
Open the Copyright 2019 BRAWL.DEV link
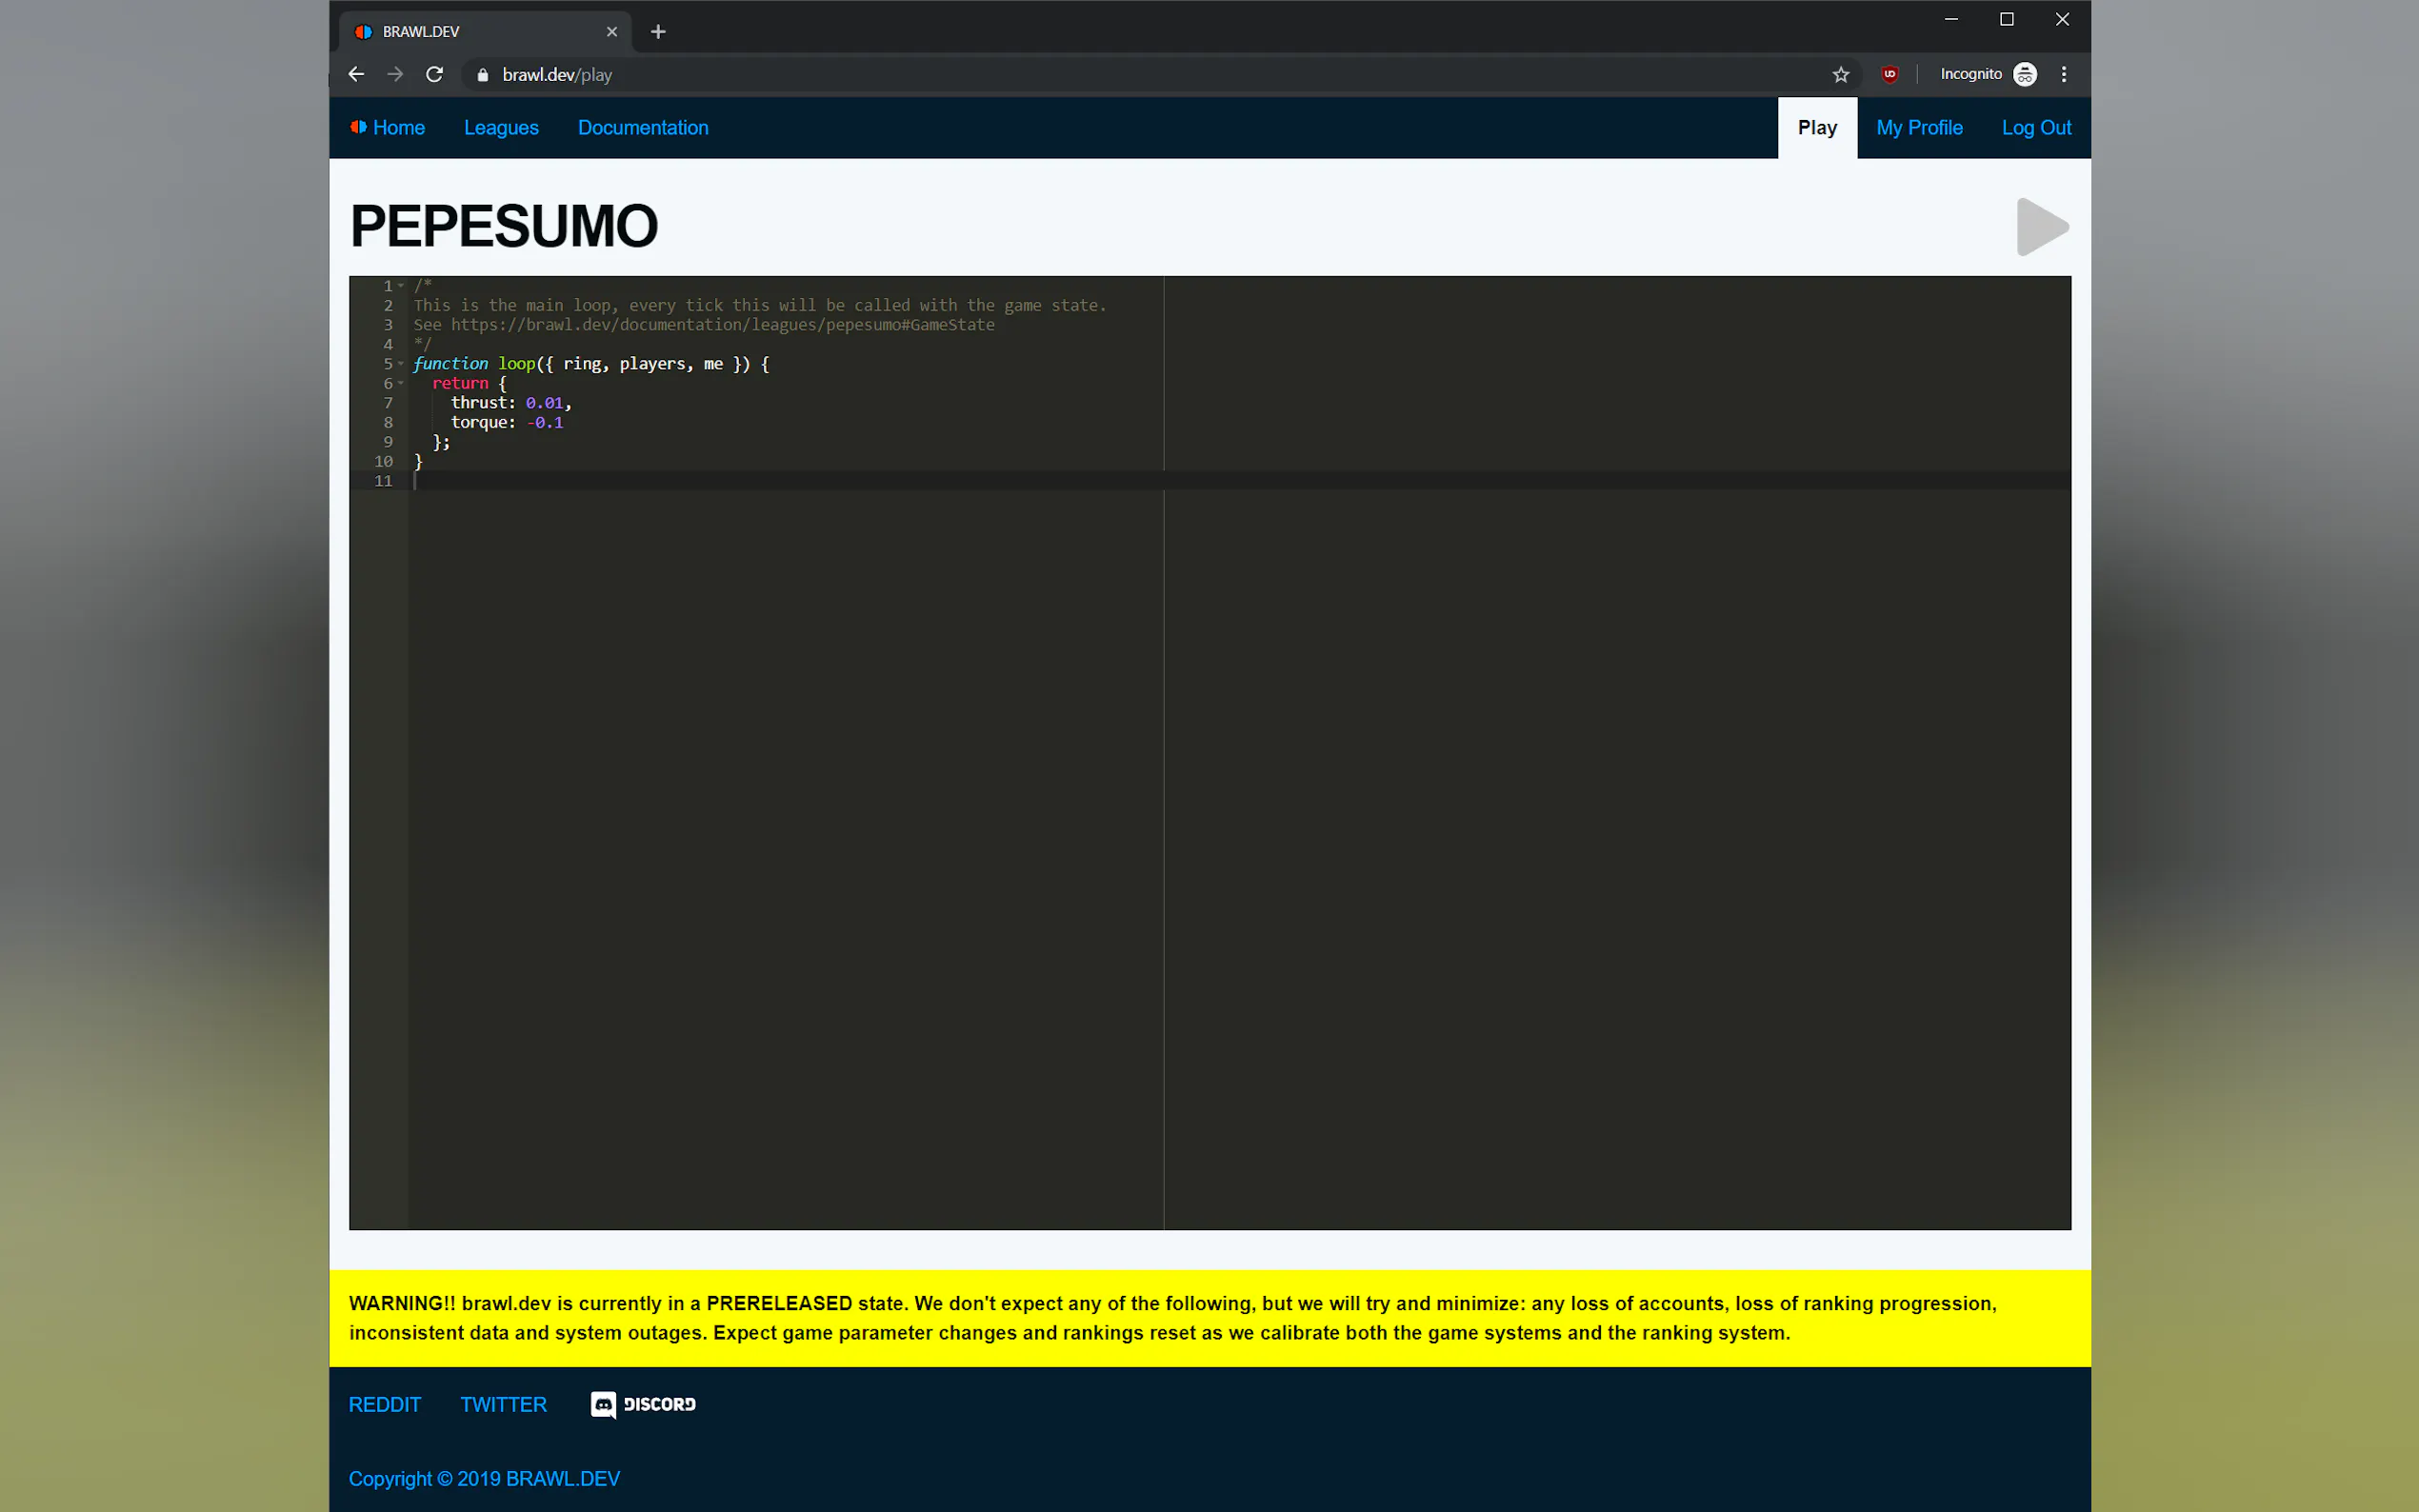[x=484, y=1478]
